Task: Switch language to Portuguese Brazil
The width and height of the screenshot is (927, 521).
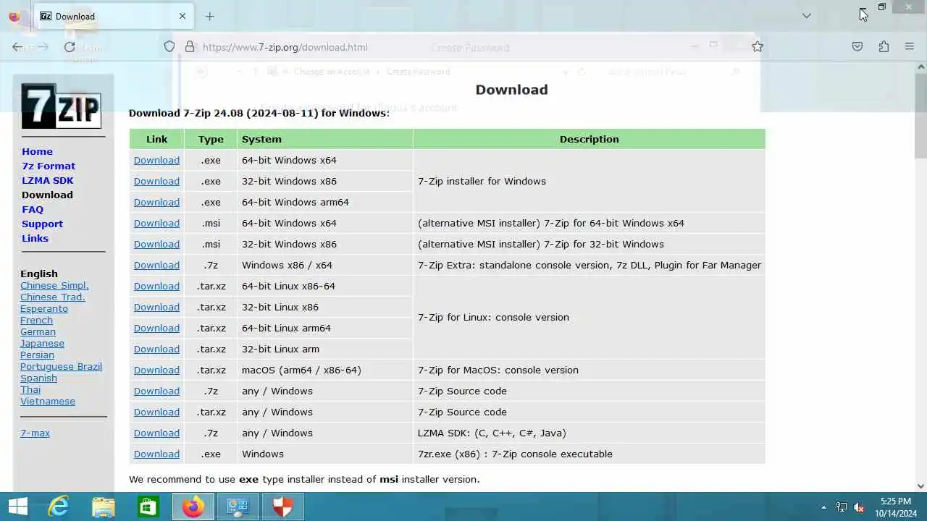Action: 61,366
